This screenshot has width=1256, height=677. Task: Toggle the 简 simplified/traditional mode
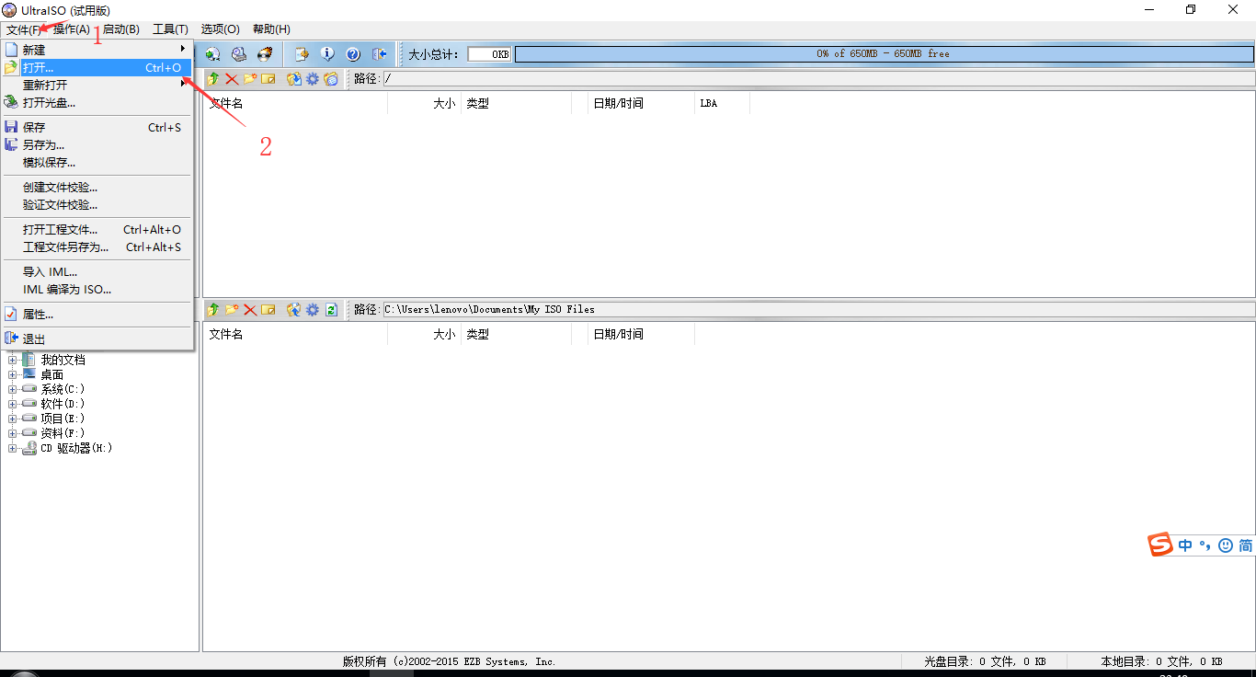1245,545
